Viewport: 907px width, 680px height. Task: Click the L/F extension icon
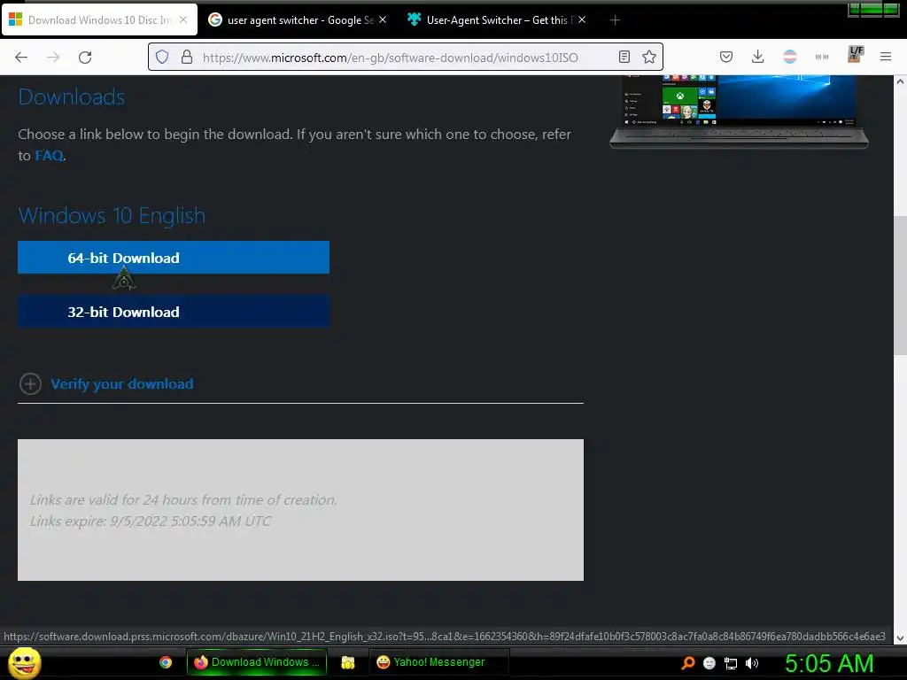tap(855, 54)
